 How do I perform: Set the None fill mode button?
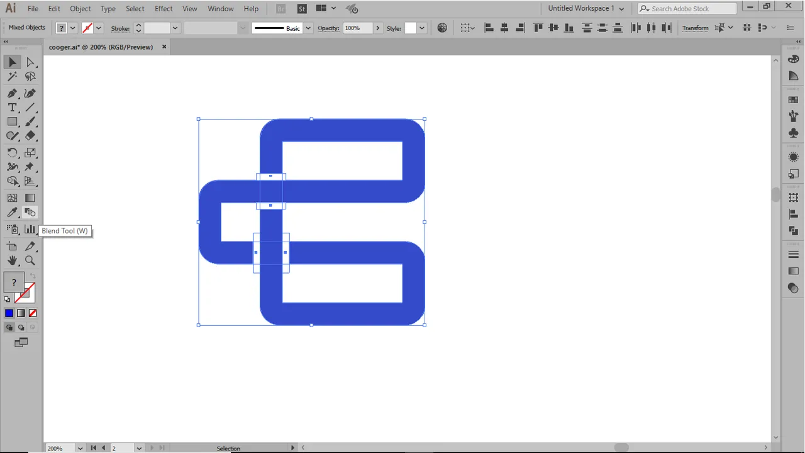tap(33, 313)
